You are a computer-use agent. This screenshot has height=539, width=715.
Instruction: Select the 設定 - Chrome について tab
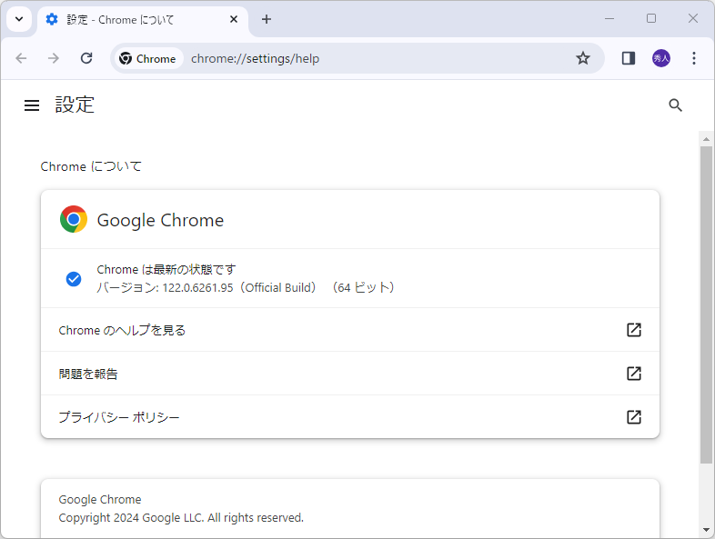pyautogui.click(x=143, y=20)
